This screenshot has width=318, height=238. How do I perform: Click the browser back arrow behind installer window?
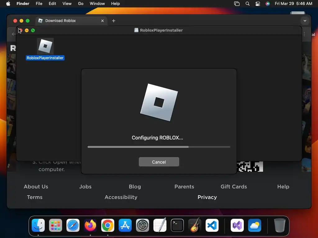pyautogui.click(x=13, y=34)
